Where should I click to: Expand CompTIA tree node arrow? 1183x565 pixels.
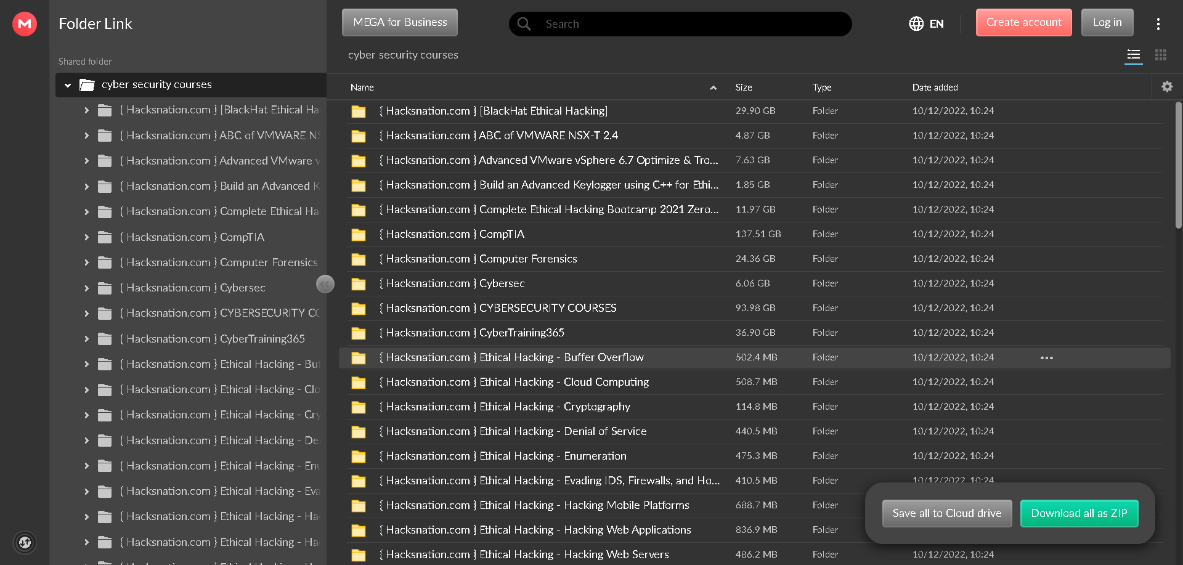86,237
